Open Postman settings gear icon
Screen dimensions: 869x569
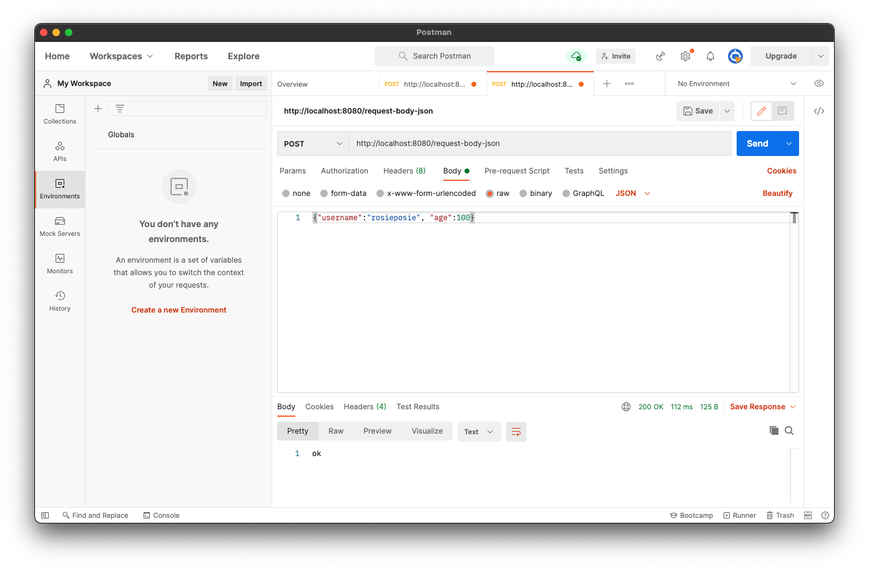point(685,56)
